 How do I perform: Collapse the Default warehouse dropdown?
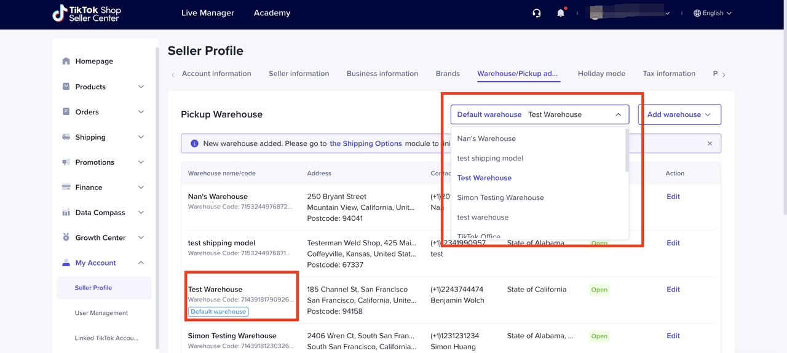click(x=618, y=114)
